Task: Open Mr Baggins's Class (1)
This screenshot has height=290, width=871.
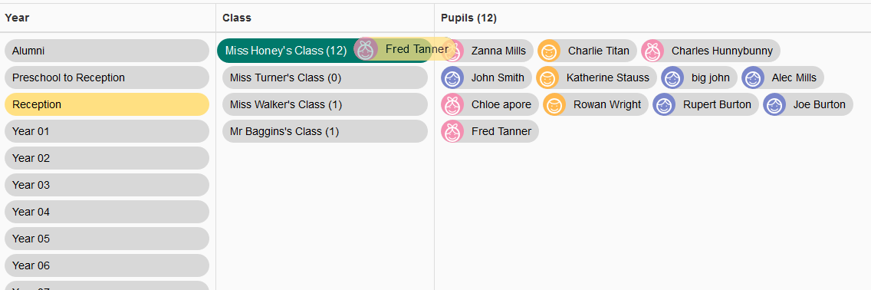Action: point(325,132)
